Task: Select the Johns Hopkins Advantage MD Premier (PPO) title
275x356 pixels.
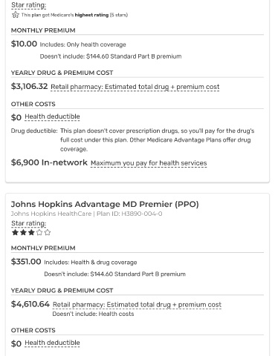Action: pyautogui.click(x=105, y=204)
